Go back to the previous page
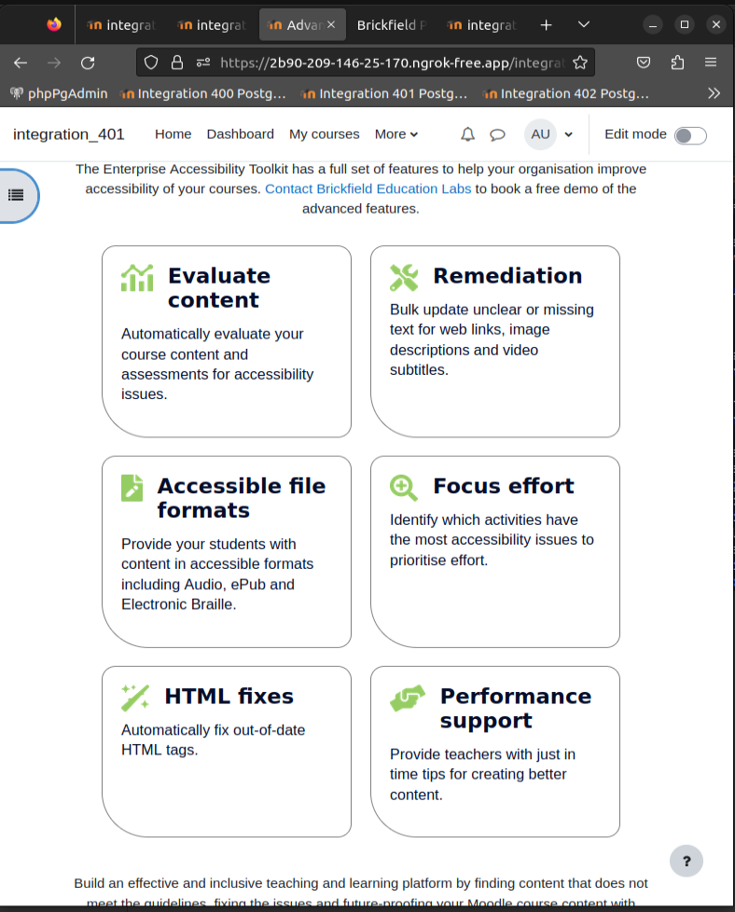The image size is (735, 912). (21, 62)
